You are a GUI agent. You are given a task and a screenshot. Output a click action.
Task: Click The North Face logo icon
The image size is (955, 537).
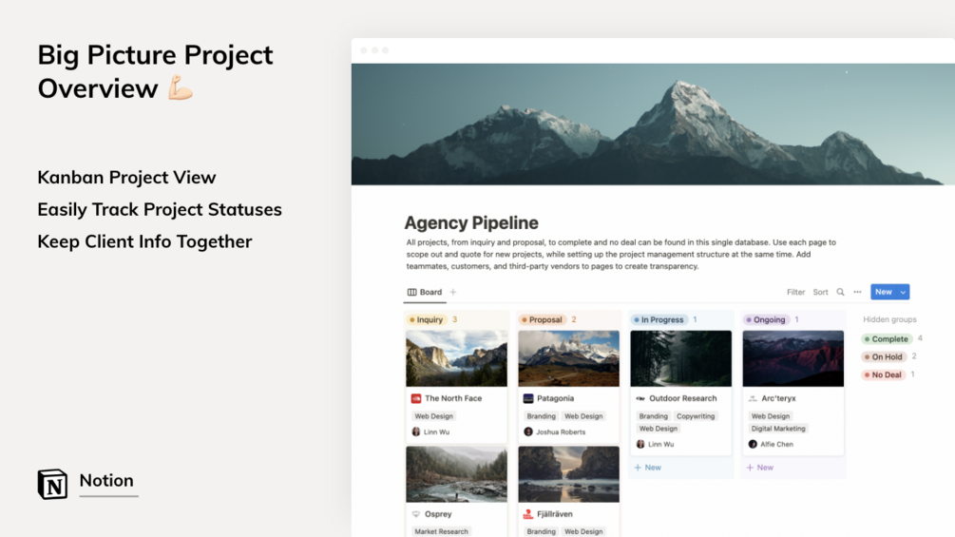(416, 398)
